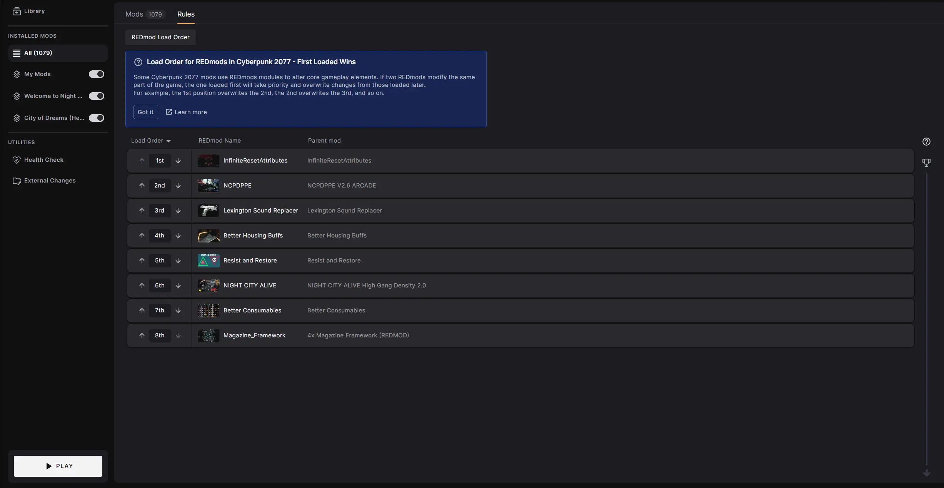Toggle the City of Dreams collection switch
The height and width of the screenshot is (488, 944).
[97, 118]
